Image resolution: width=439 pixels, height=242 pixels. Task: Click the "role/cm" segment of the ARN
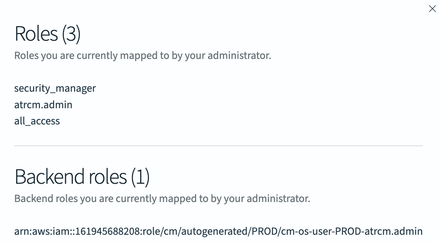coord(160,231)
